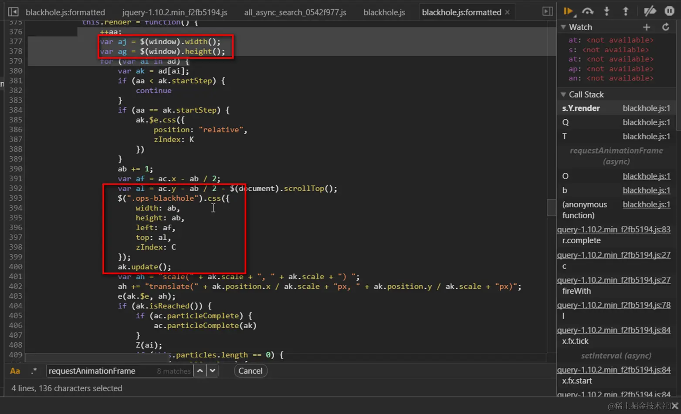Viewport: 681px width, 414px height.
Task: Step over next function call
Action: tap(587, 11)
